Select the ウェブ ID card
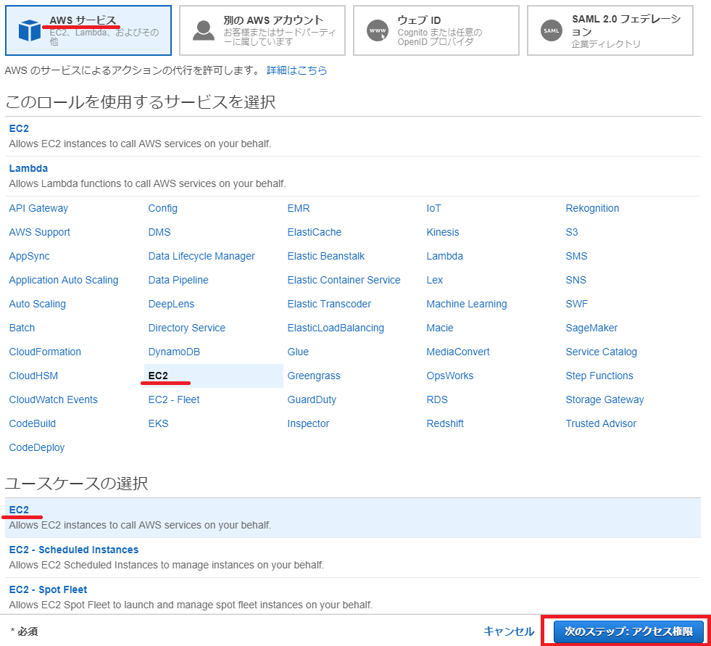Viewport: 711px width, 646px height. [436, 30]
